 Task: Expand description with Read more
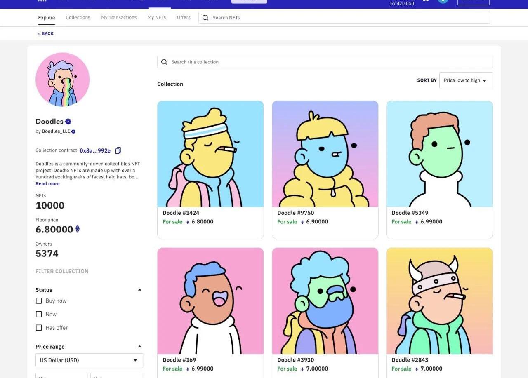point(47,184)
